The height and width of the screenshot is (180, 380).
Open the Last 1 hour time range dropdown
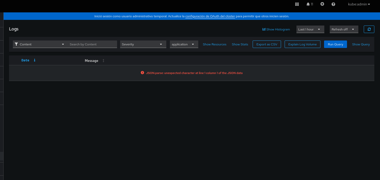pyautogui.click(x=310, y=29)
